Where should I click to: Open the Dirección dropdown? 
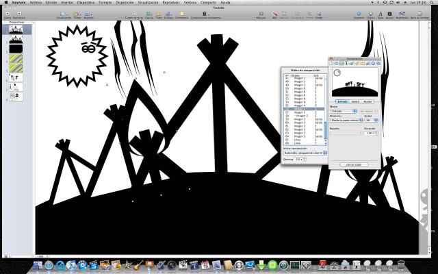click(346, 121)
